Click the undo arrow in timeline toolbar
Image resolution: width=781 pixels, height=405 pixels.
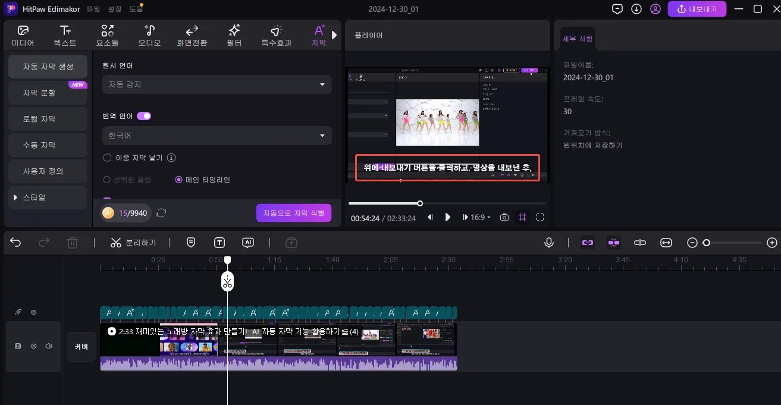(15, 242)
